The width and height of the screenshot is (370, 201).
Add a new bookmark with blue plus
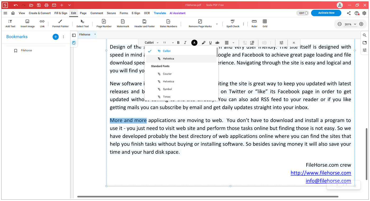[x=55, y=37]
